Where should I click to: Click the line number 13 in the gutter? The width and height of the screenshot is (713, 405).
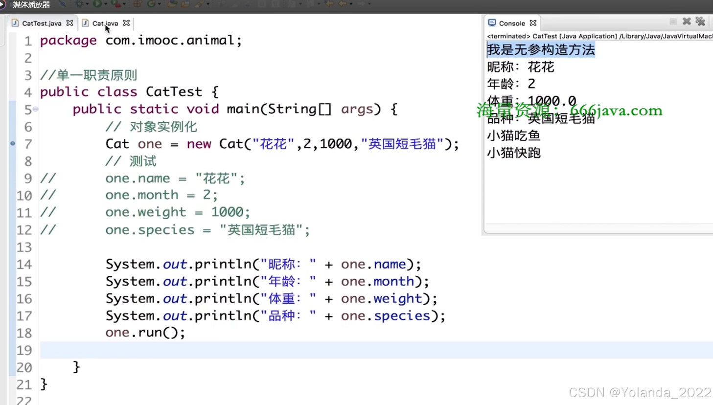click(24, 247)
